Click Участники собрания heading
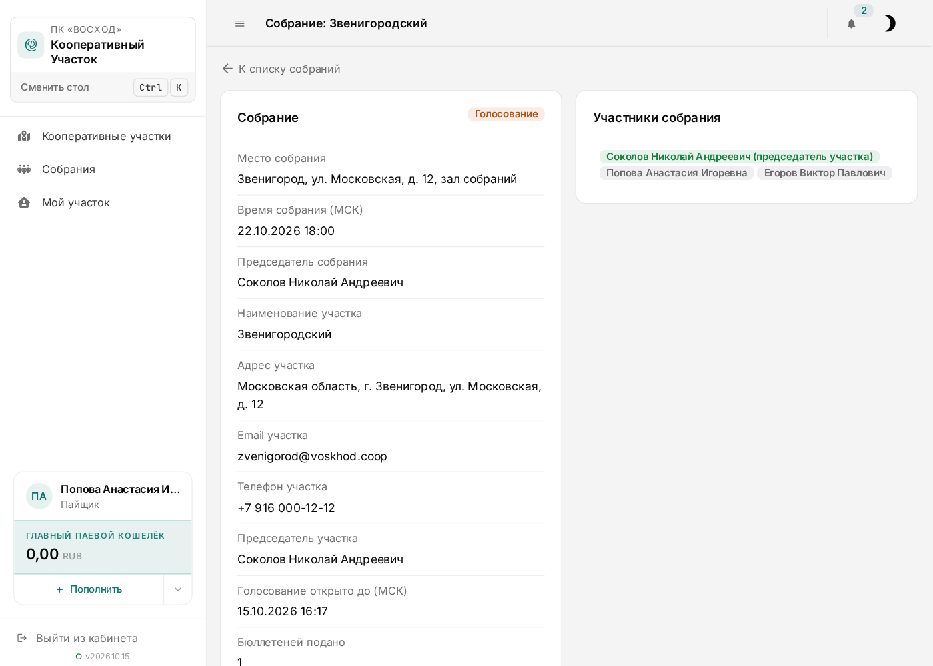 [x=657, y=118]
